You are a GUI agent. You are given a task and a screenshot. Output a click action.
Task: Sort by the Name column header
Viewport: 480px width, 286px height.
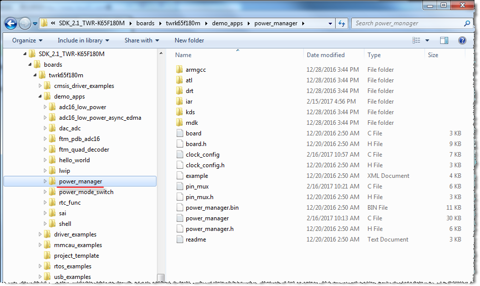(x=183, y=55)
